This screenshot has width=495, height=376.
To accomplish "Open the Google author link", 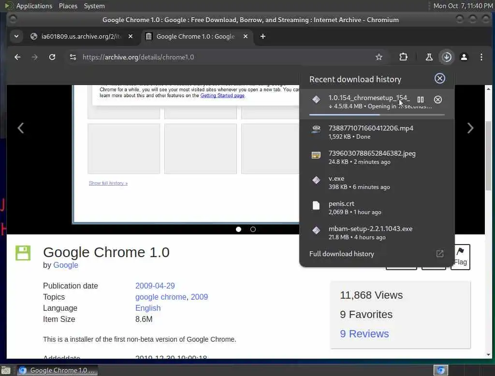I will (x=66, y=265).
